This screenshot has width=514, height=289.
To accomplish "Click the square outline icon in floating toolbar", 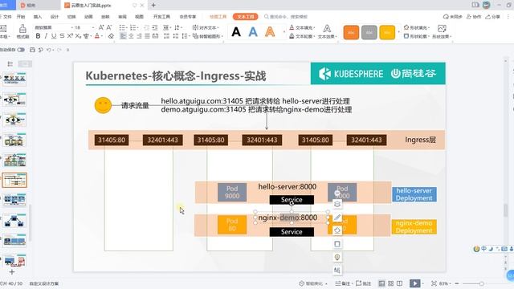I will (x=337, y=244).
